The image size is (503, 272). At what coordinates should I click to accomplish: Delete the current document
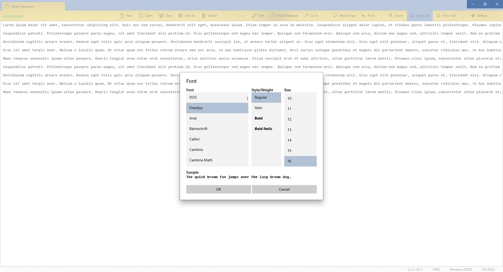(209, 15)
